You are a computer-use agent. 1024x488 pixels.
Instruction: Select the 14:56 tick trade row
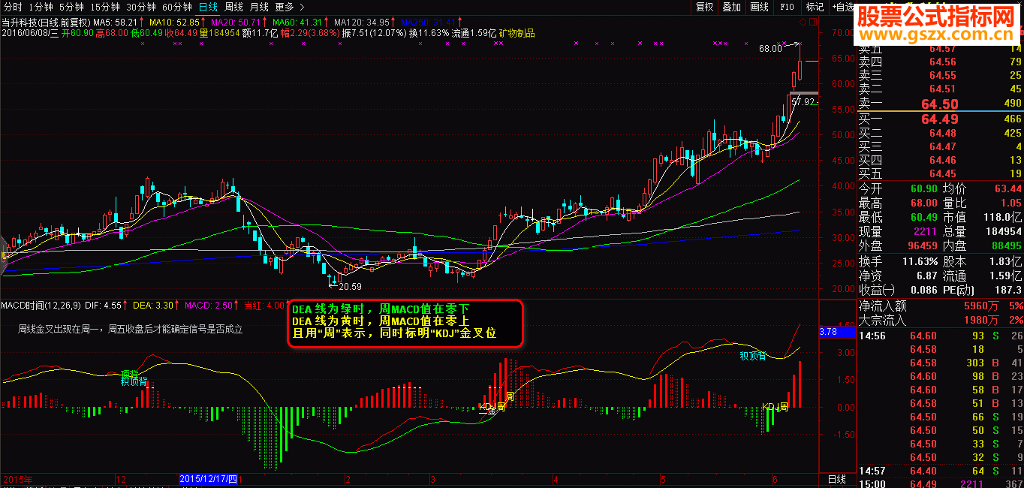(x=940, y=336)
